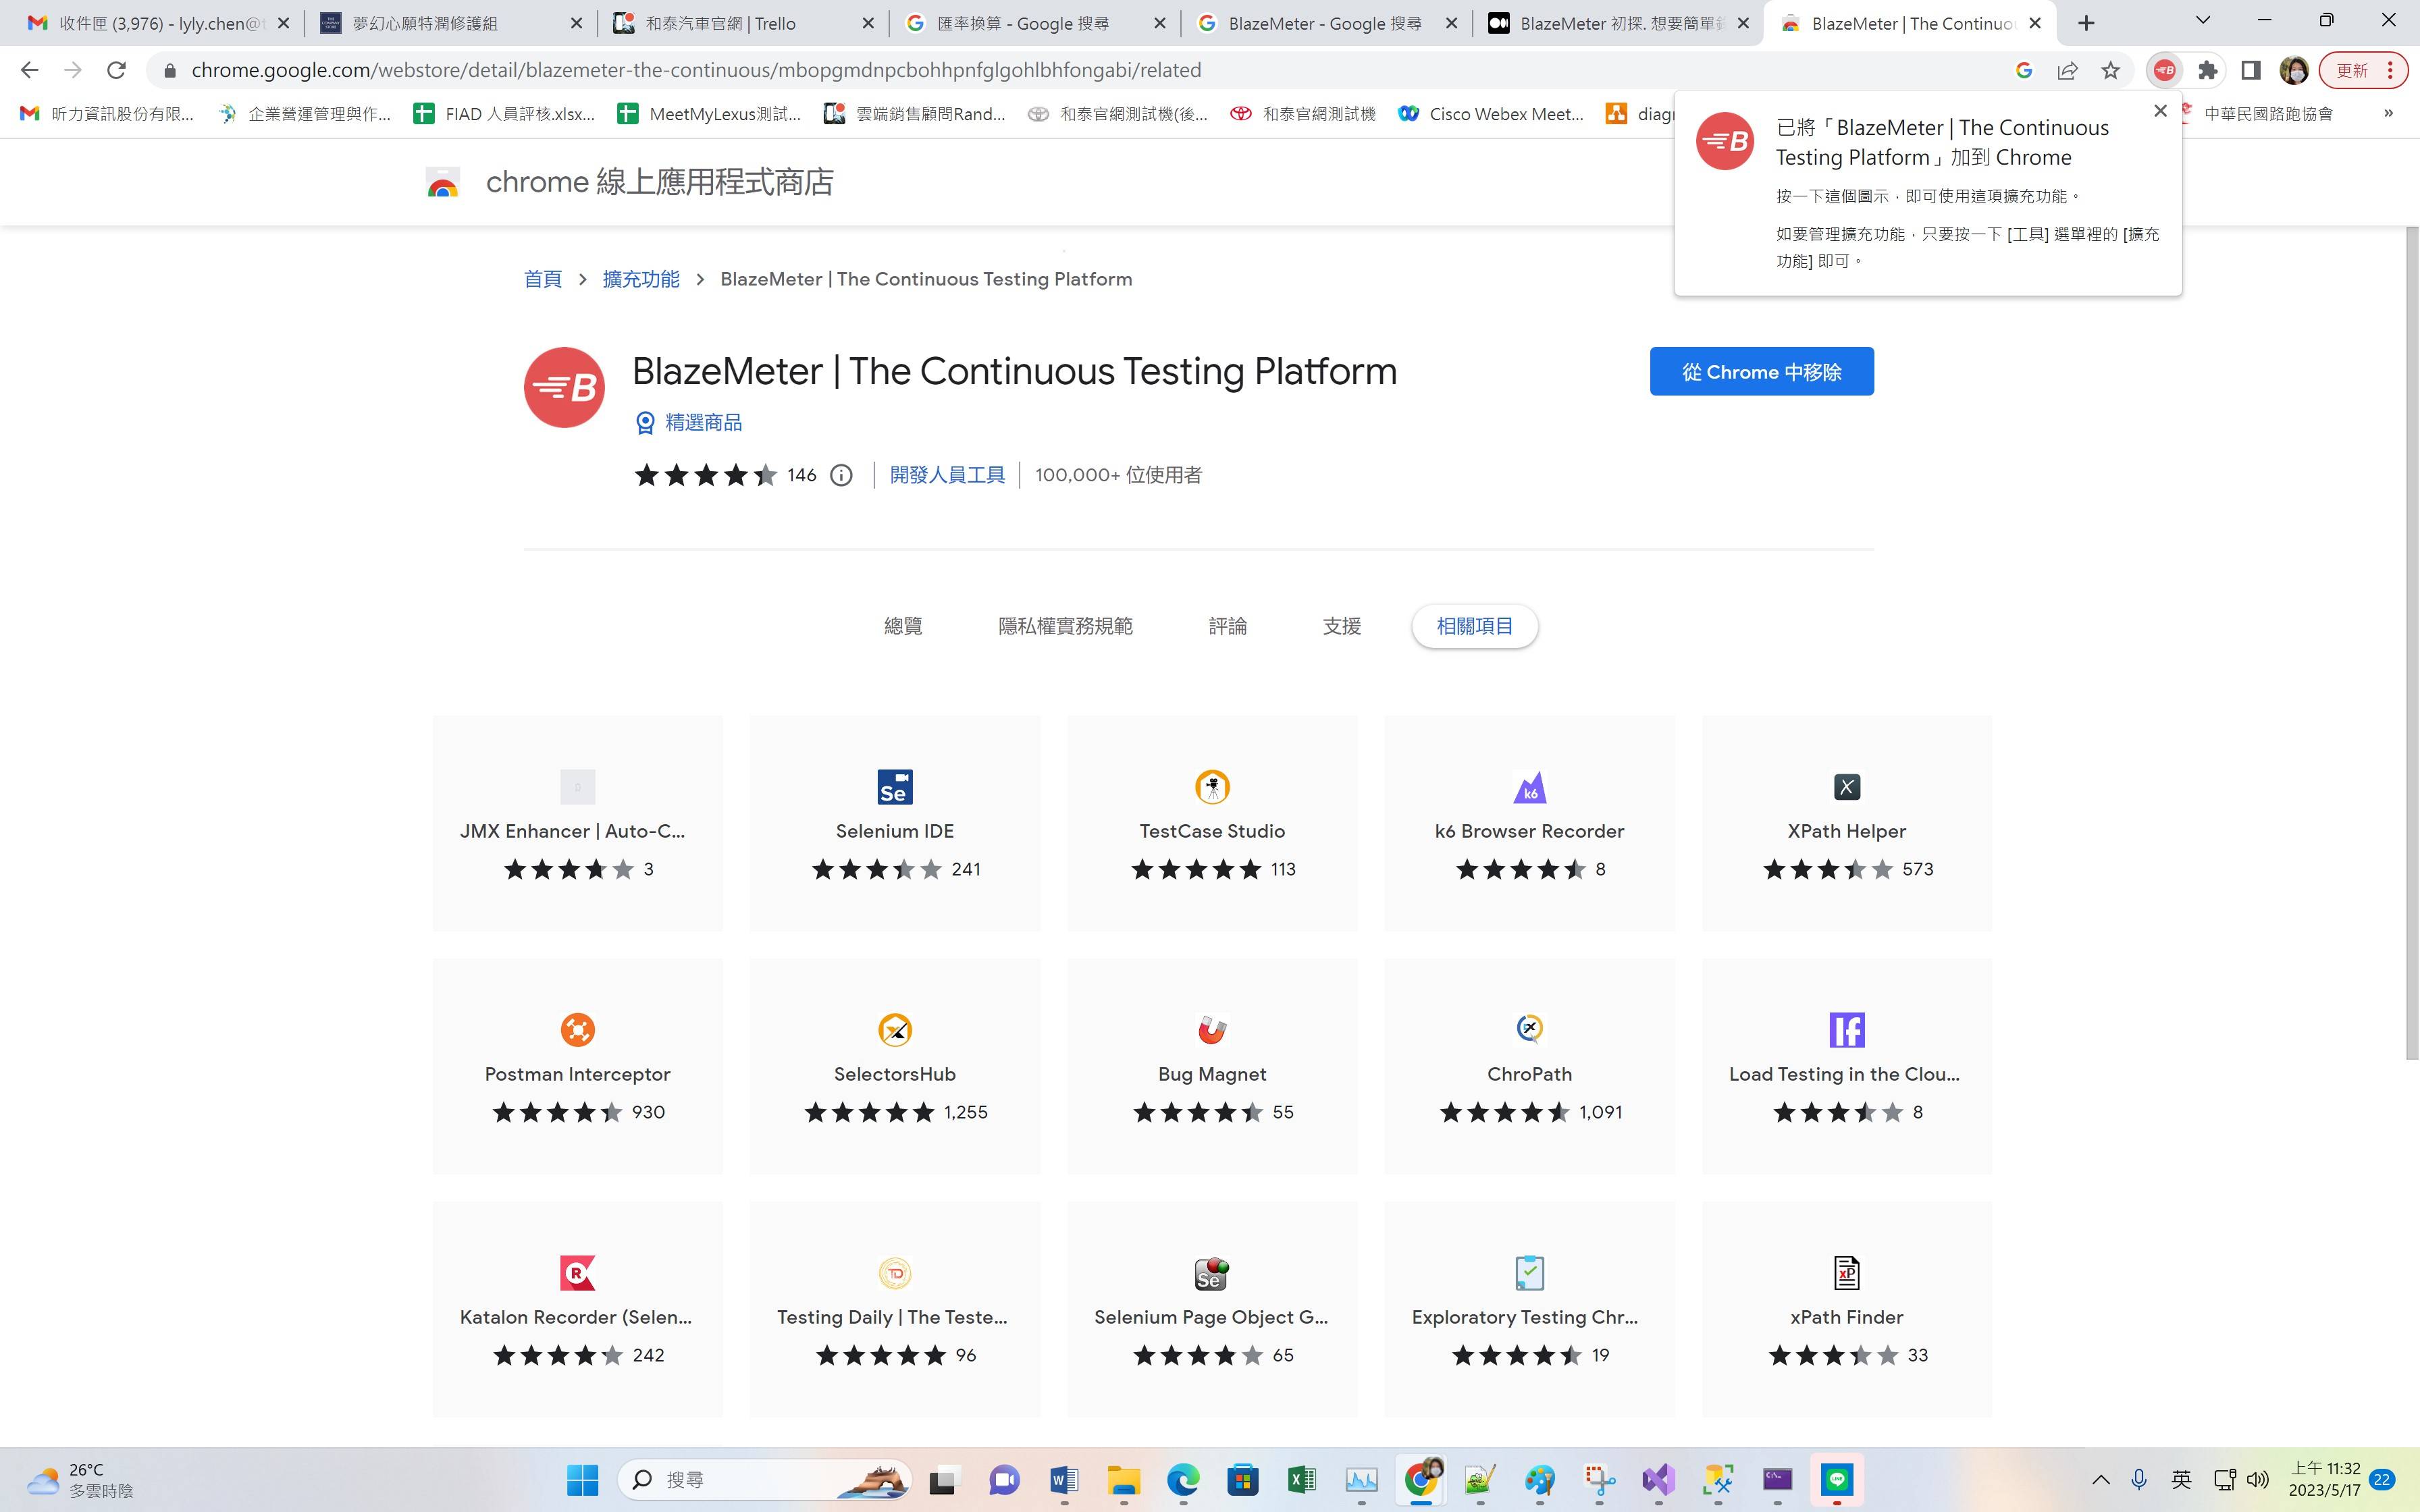The width and height of the screenshot is (2420, 1512).
Task: Click the page vertical scrollbar
Action: click(2411, 643)
